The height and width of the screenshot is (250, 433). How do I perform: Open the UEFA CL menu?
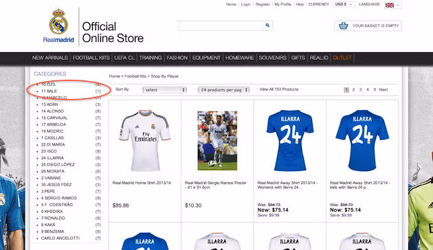[x=124, y=58]
